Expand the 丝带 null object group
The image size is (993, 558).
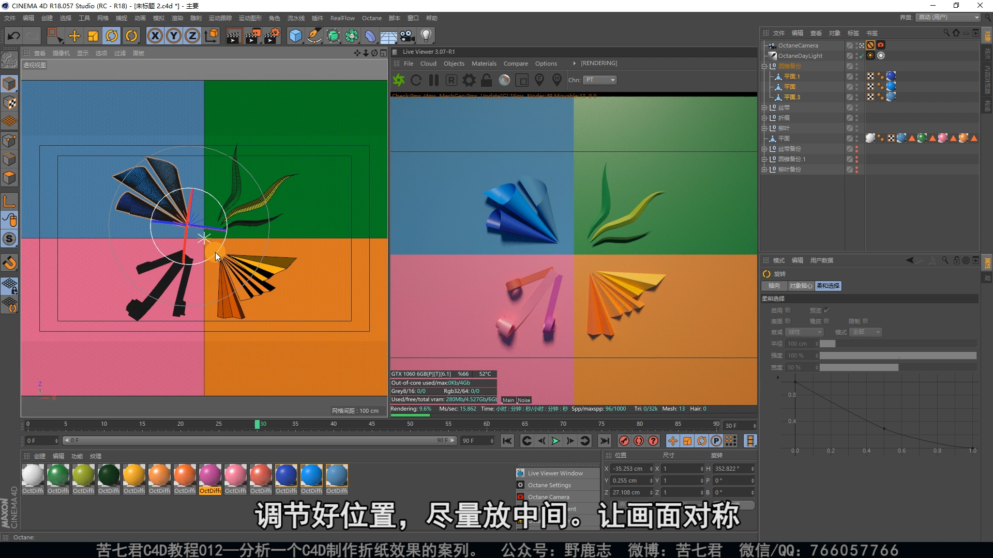[x=764, y=107]
